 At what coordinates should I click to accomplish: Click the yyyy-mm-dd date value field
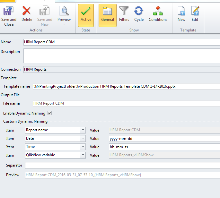point(164,139)
